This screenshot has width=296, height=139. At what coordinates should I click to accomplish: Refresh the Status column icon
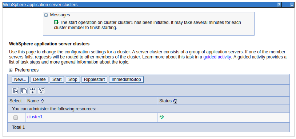(x=175, y=101)
